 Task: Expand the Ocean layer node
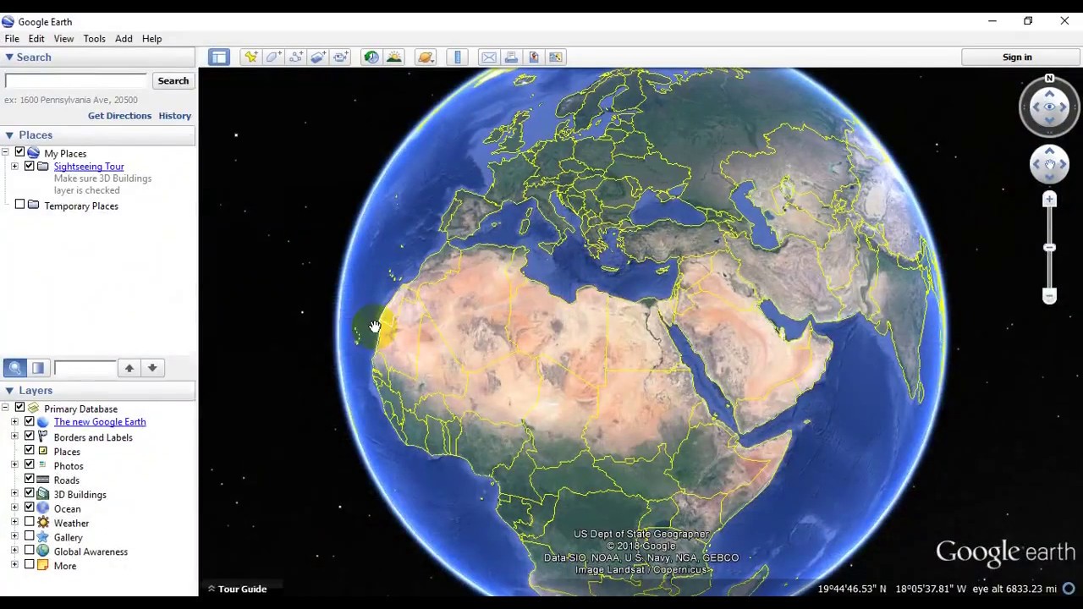tap(14, 507)
